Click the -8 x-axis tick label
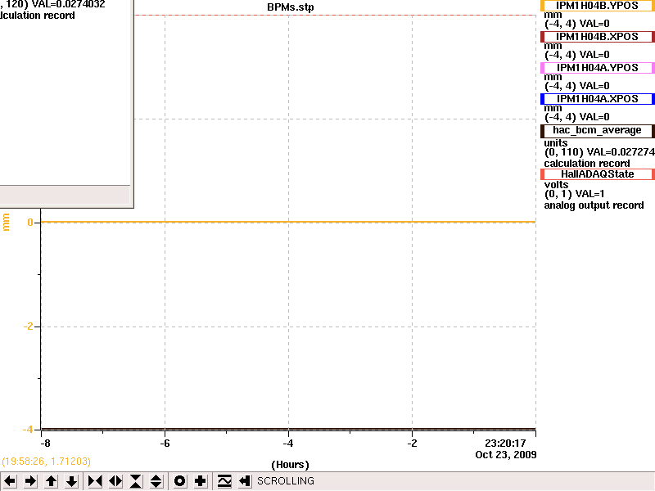The height and width of the screenshot is (491, 655). (45, 444)
